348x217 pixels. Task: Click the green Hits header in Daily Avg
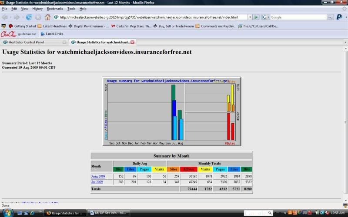pyautogui.click(x=118, y=169)
